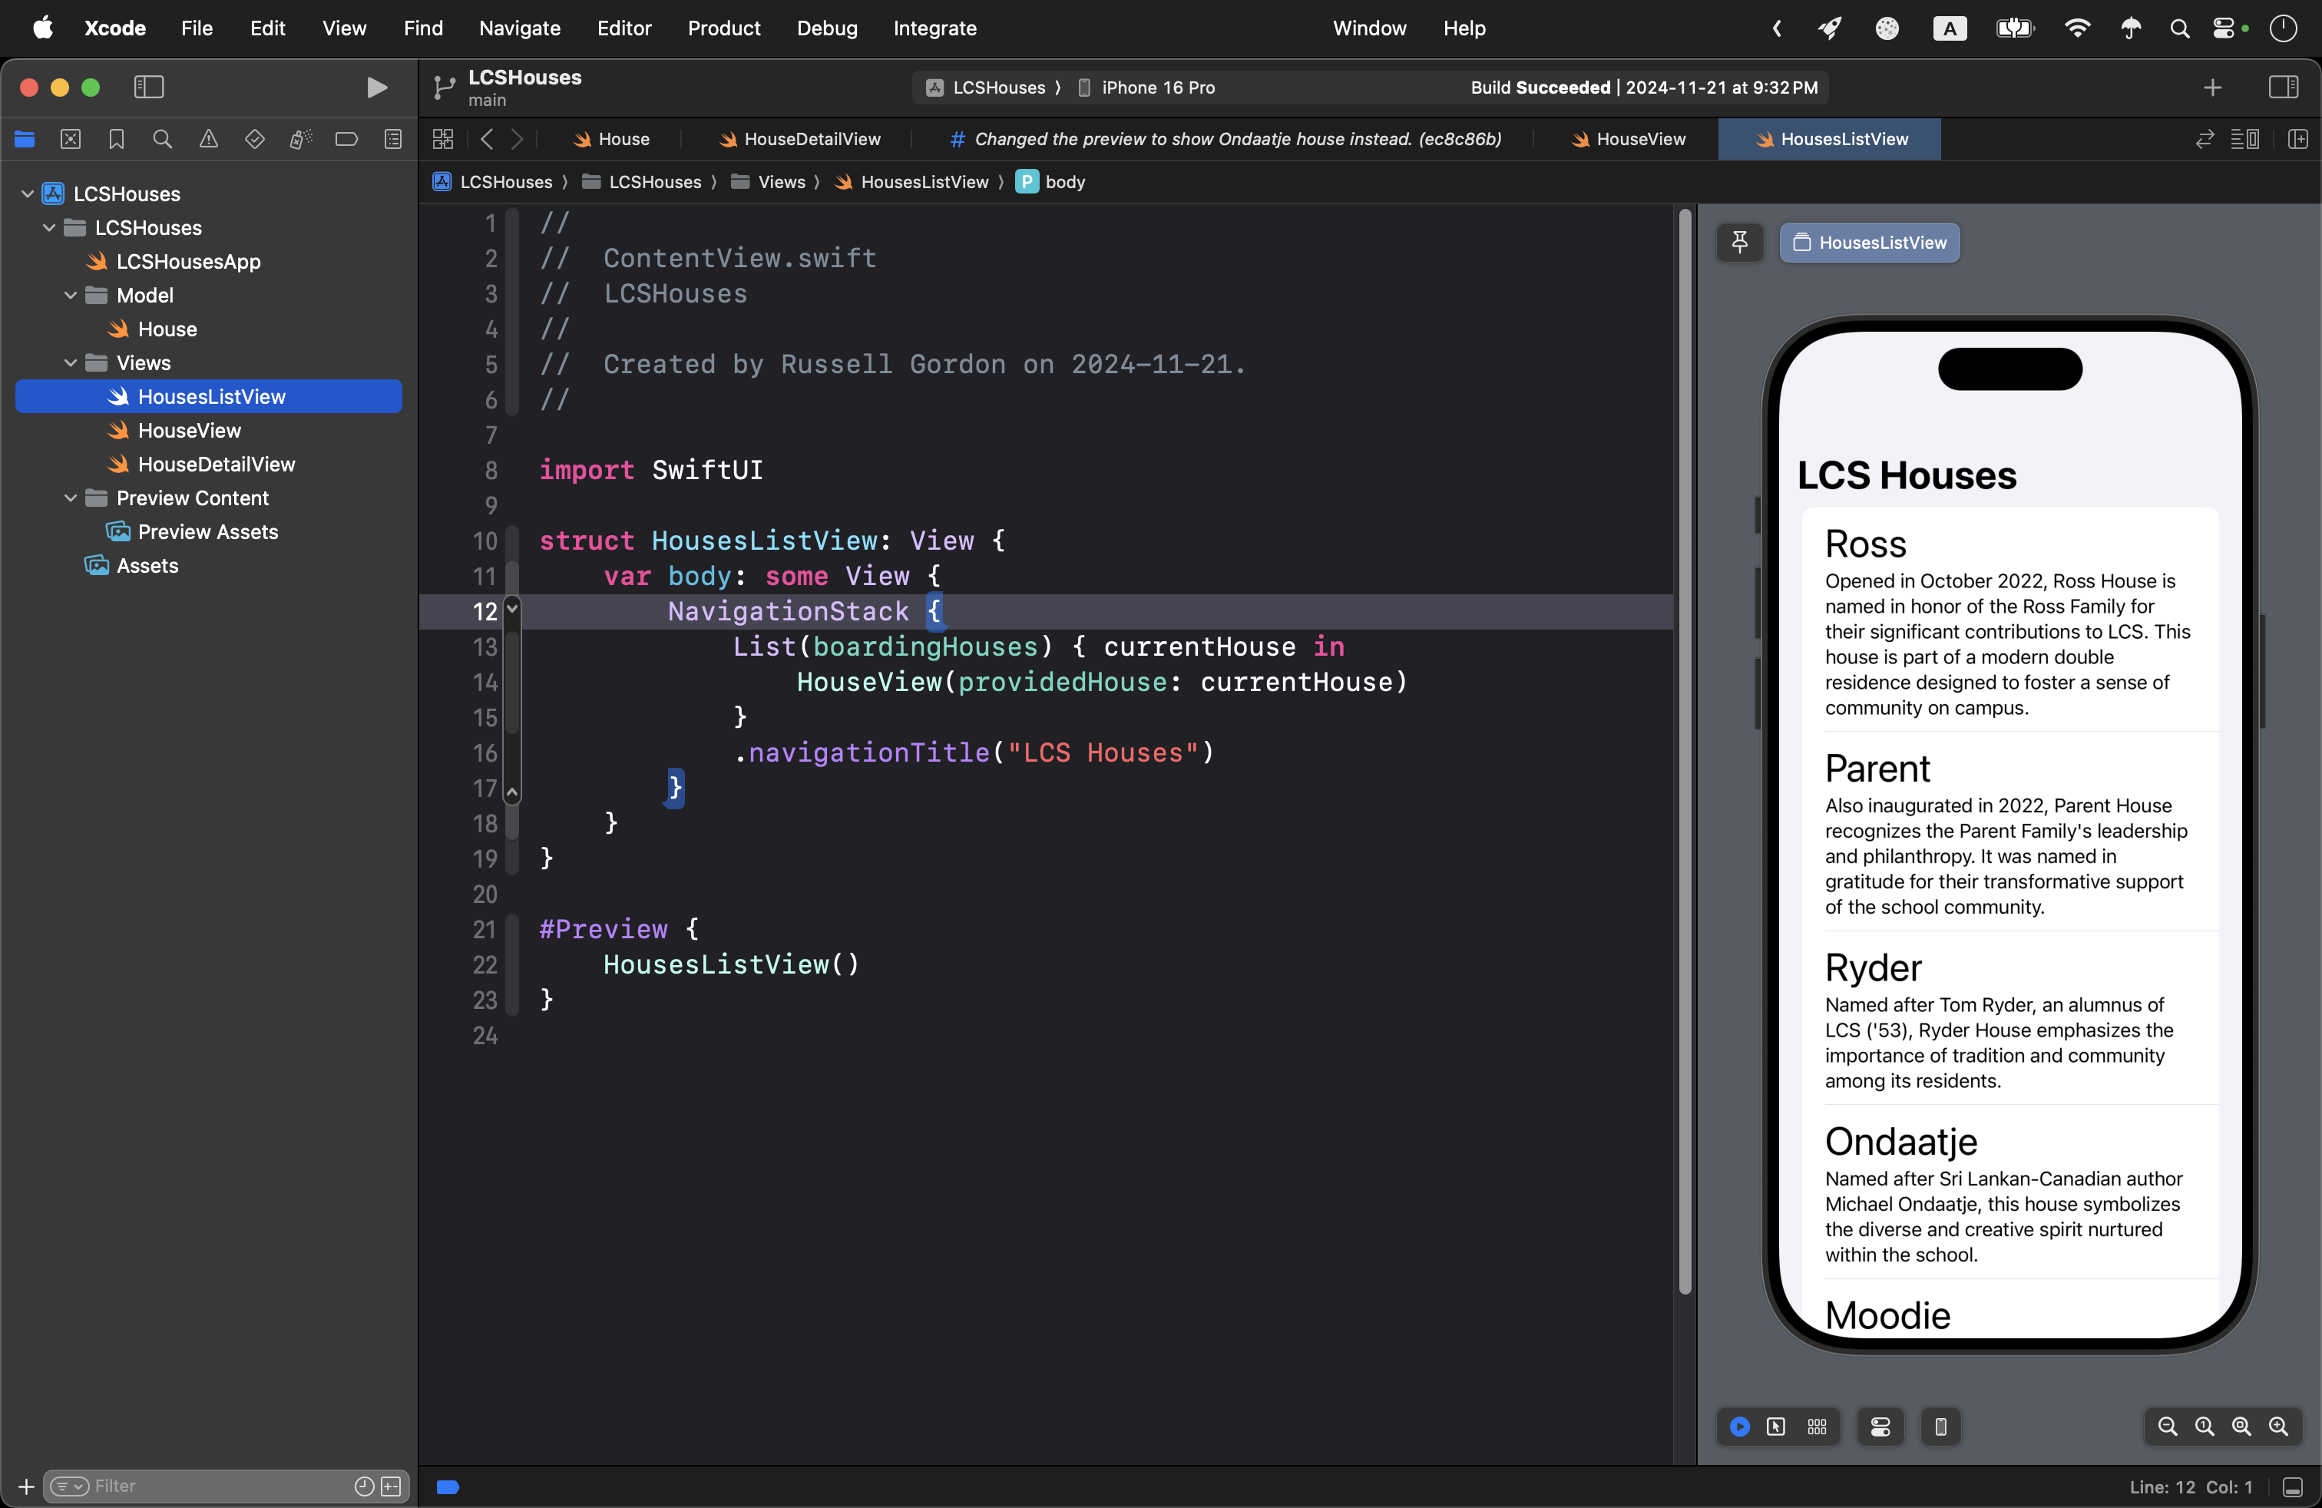This screenshot has height=1508, width=2322.
Task: Click the live preview play icon
Action: pyautogui.click(x=1739, y=1427)
